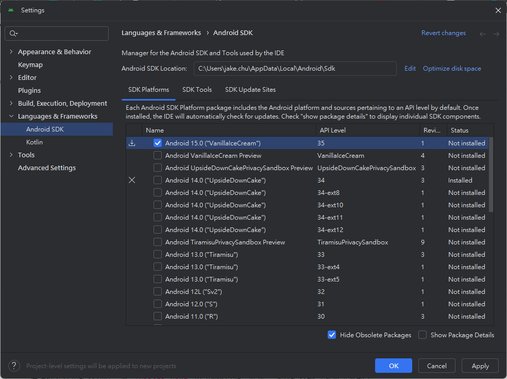Click the Cancel button
507x379 pixels.
pyautogui.click(x=436, y=366)
